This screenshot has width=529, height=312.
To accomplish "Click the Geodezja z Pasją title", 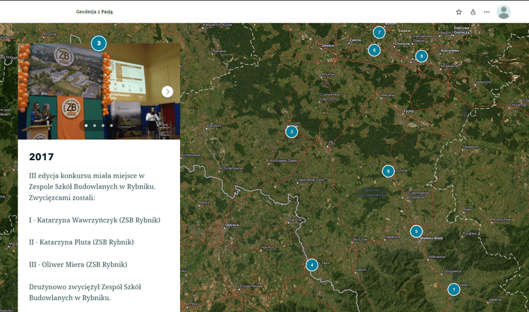I will click(94, 12).
